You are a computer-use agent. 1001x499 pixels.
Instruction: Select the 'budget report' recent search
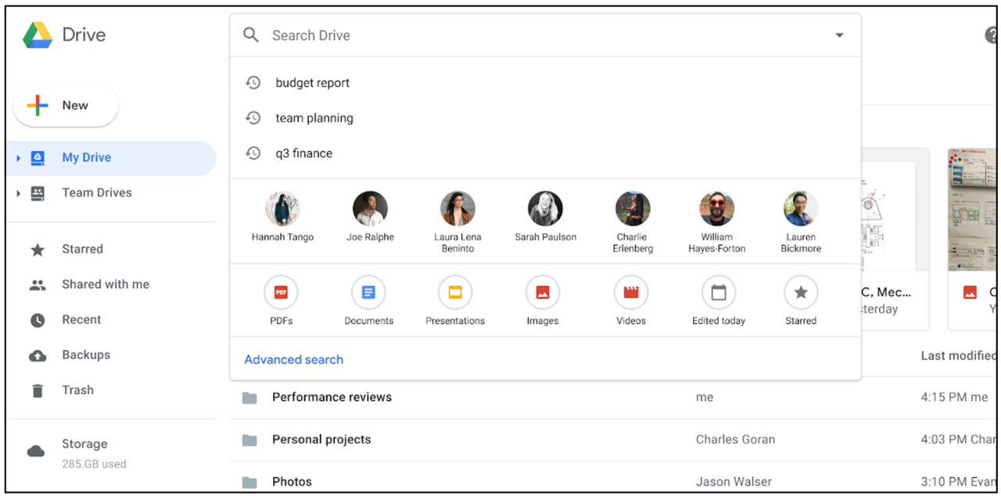[x=312, y=83]
